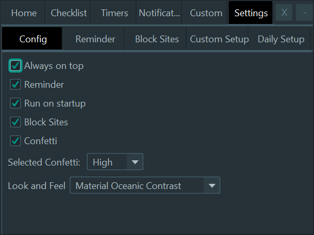Select the Settings tab

click(x=251, y=13)
